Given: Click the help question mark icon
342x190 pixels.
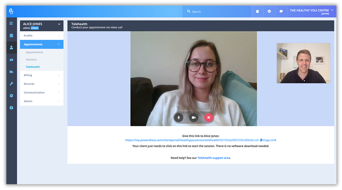Looking at the screenshot, I should [x=11, y=108].
